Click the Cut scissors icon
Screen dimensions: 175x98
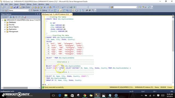45,7
